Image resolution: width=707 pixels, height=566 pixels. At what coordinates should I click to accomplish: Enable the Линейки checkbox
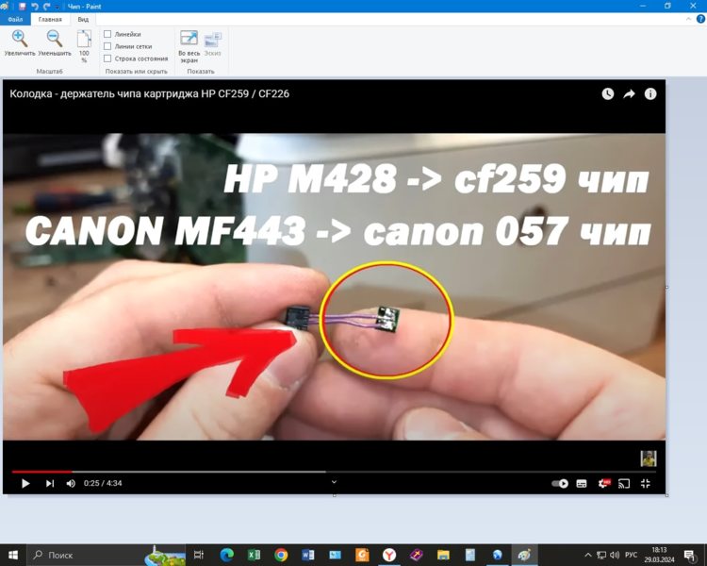[107, 34]
